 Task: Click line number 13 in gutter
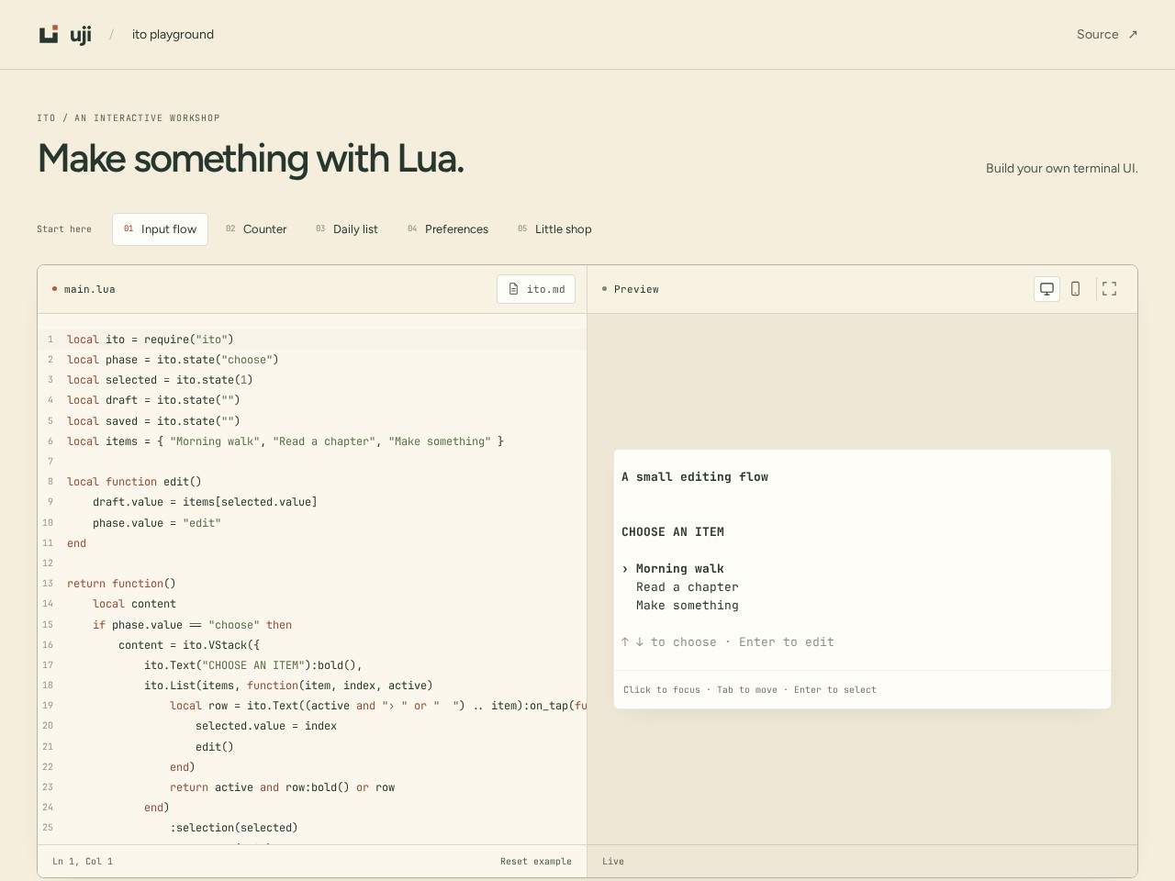click(48, 584)
